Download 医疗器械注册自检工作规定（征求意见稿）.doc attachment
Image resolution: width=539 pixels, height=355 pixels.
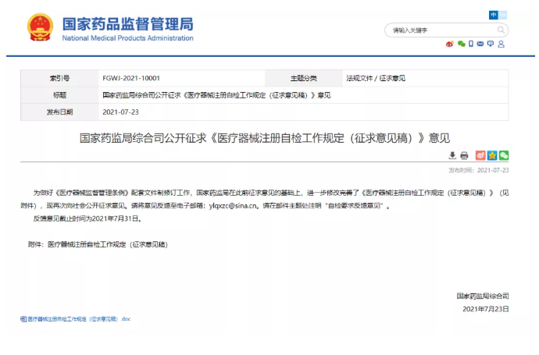tap(79, 319)
